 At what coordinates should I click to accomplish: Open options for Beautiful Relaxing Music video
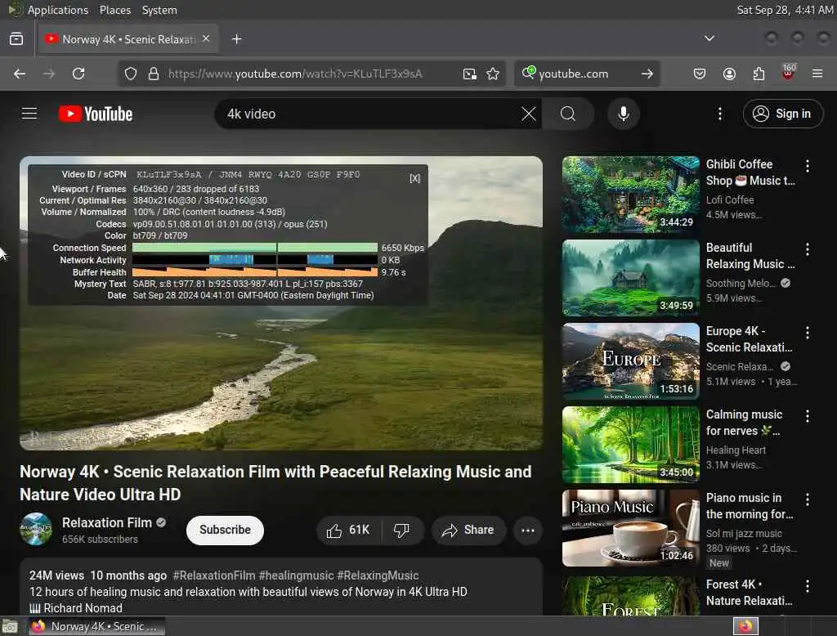coord(807,249)
